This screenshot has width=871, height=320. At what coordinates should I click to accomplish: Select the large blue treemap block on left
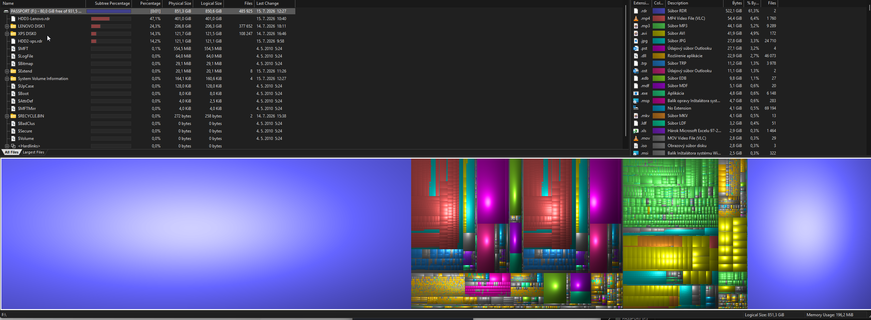(206, 234)
